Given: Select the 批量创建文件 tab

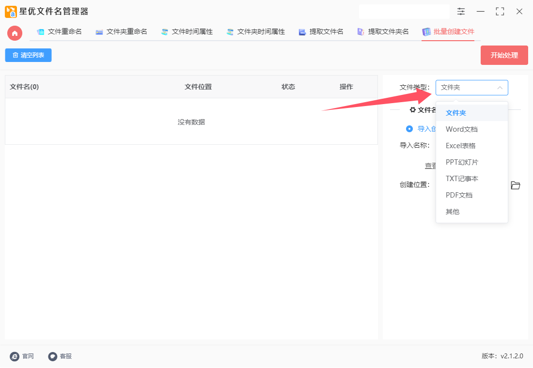Looking at the screenshot, I should [448, 31].
